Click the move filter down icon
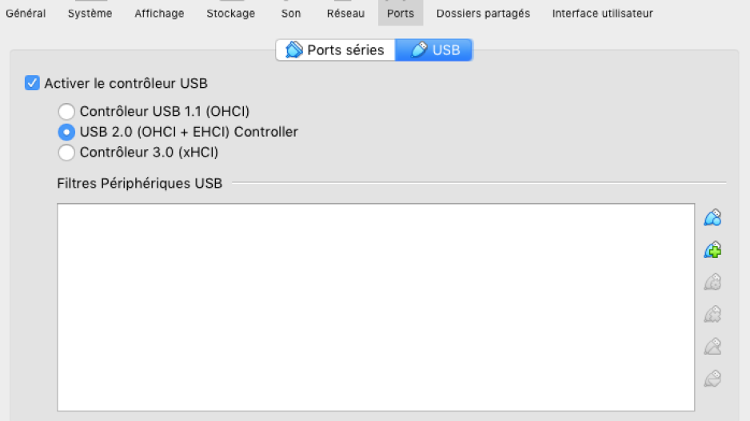This screenshot has width=750, height=421. point(712,379)
